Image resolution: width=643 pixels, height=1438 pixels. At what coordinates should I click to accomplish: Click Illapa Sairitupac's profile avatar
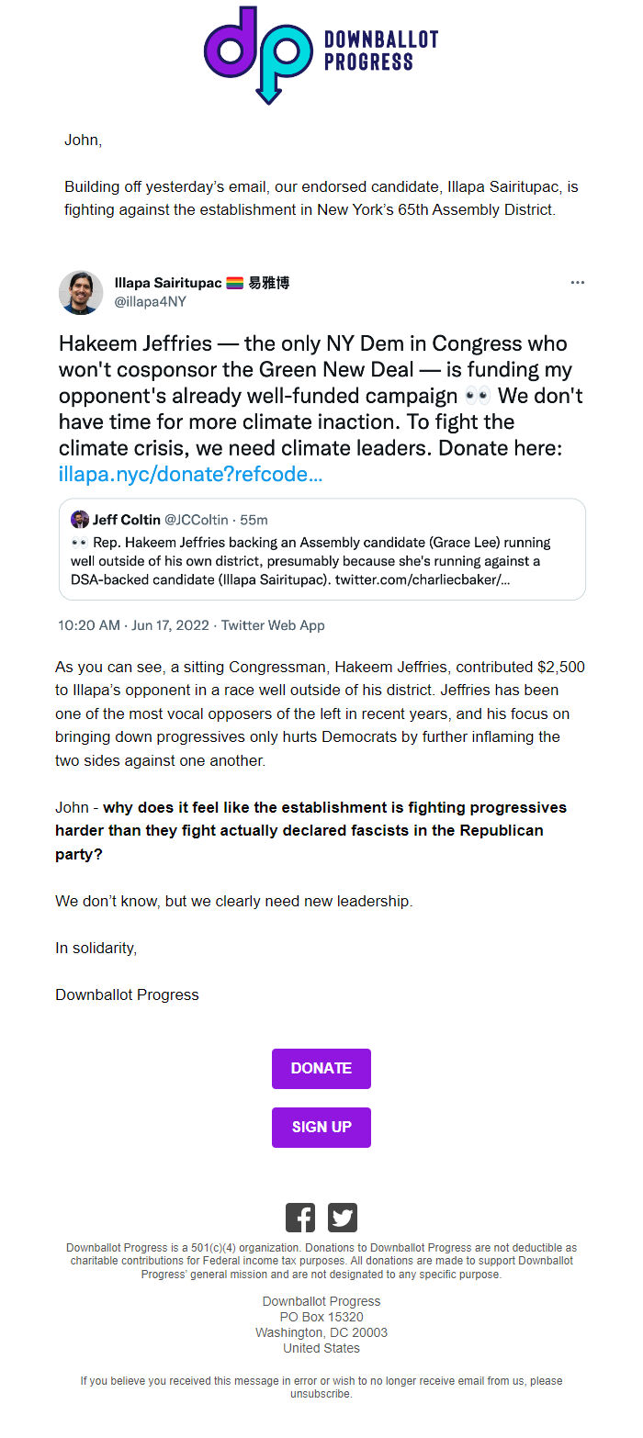pos(81,292)
